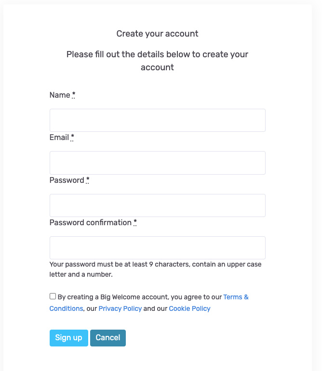This screenshot has width=322, height=371.
Task: Open the Privacy Policy link
Action: [x=120, y=308]
